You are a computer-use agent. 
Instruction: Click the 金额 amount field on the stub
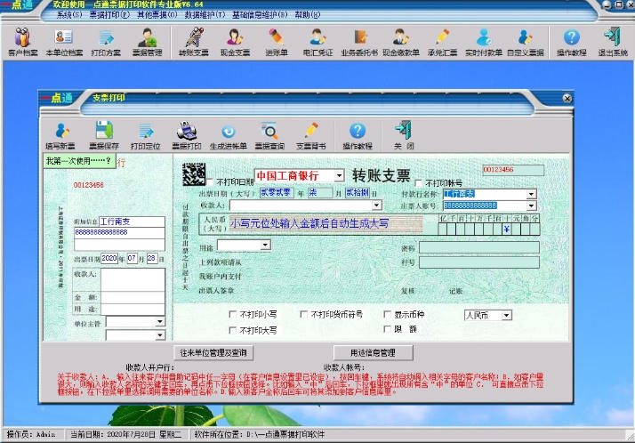(133, 298)
